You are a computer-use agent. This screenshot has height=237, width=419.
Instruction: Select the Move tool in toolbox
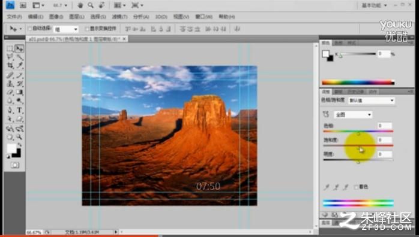point(19,48)
